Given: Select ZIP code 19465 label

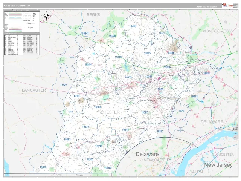Looking at the screenshot, I should (133, 26).
